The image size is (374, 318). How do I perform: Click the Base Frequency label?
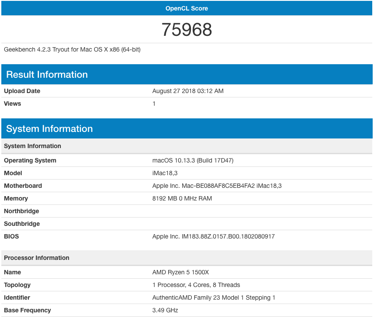[x=28, y=310]
